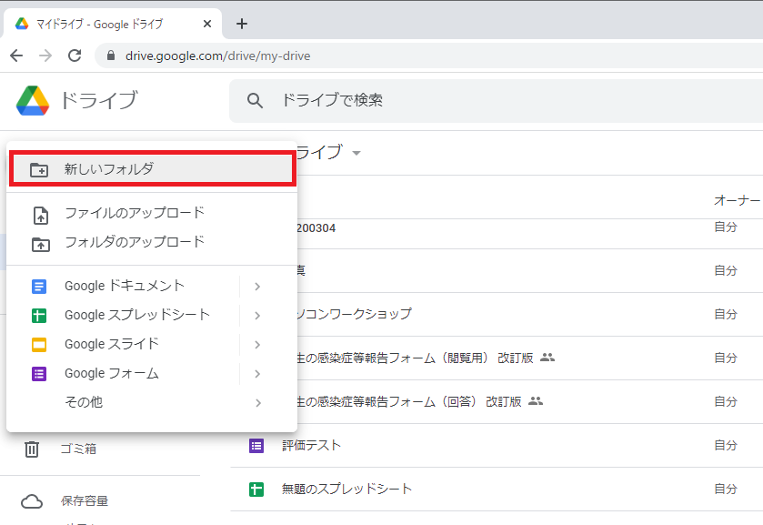This screenshot has height=525, width=763.
Task: Switch to the マイドライブ browser tab
Action: [x=113, y=24]
